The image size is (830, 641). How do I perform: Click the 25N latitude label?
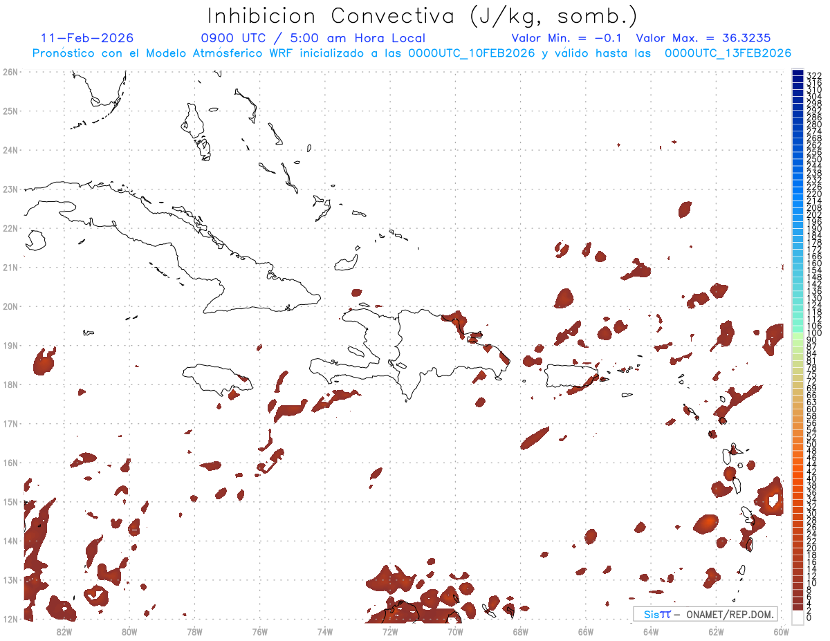[x=10, y=111]
